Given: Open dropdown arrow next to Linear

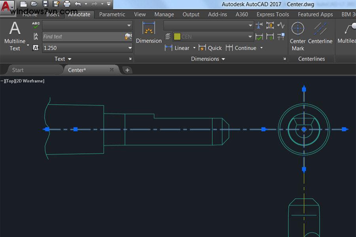Looking at the screenshot, I should point(194,48).
